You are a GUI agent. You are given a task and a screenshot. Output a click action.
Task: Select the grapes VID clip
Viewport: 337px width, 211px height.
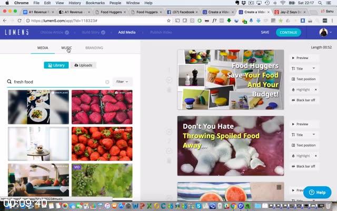click(102, 180)
